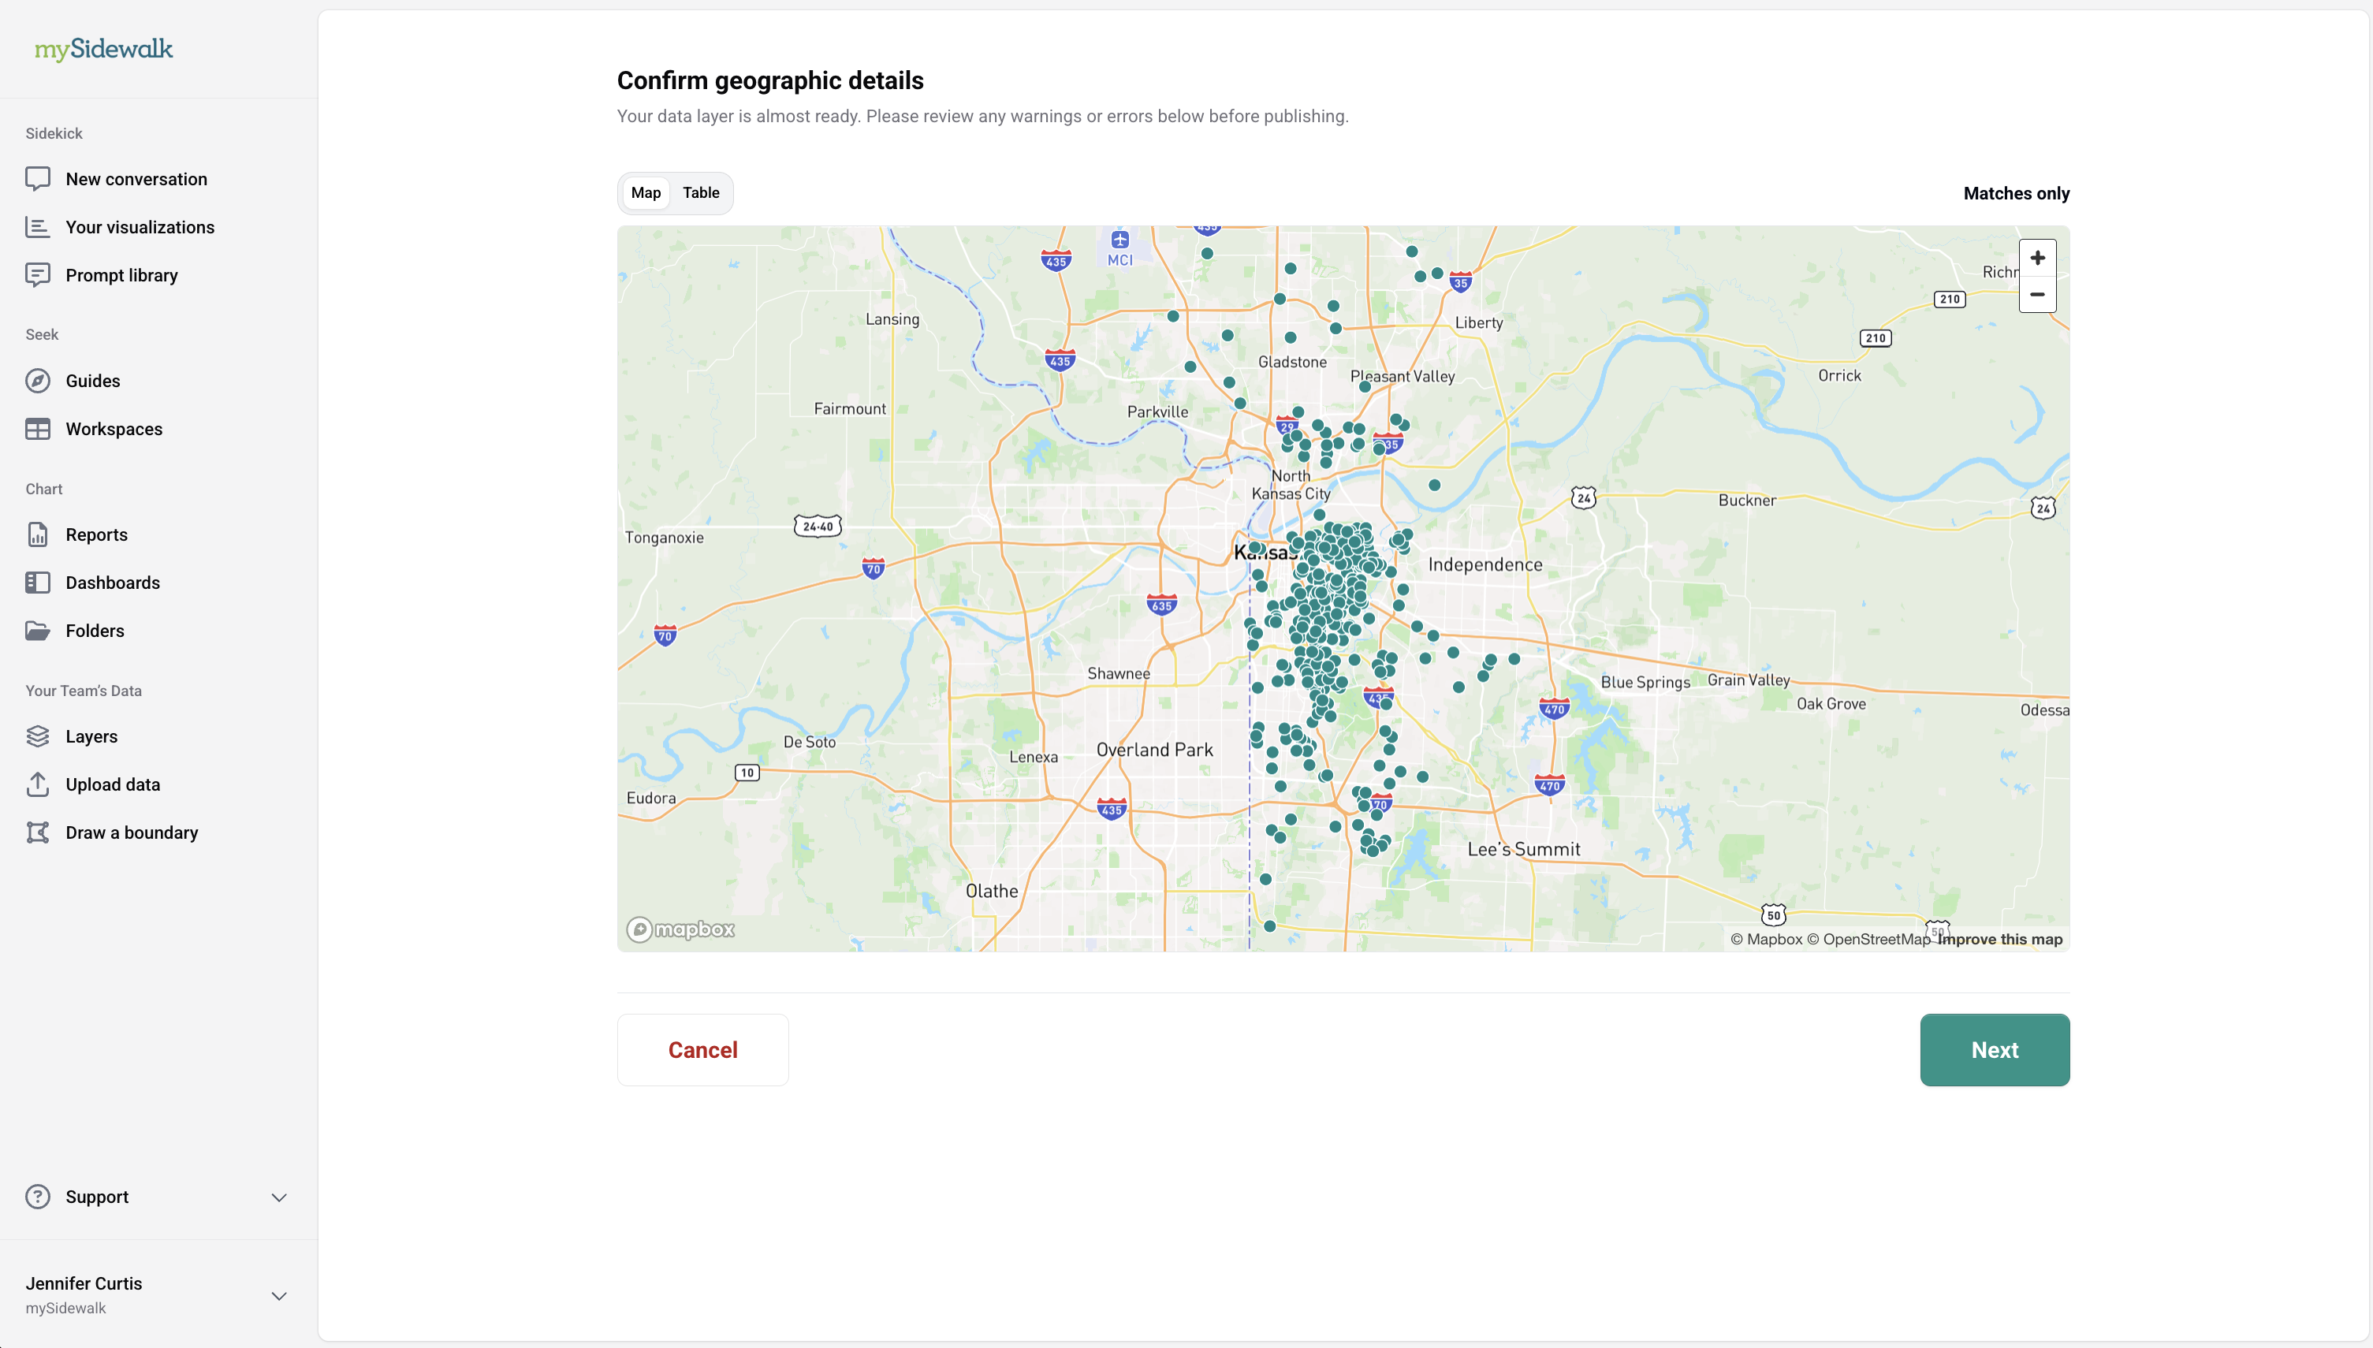Zoom out the map with minus button
This screenshot has width=2373, height=1348.
coord(2037,294)
